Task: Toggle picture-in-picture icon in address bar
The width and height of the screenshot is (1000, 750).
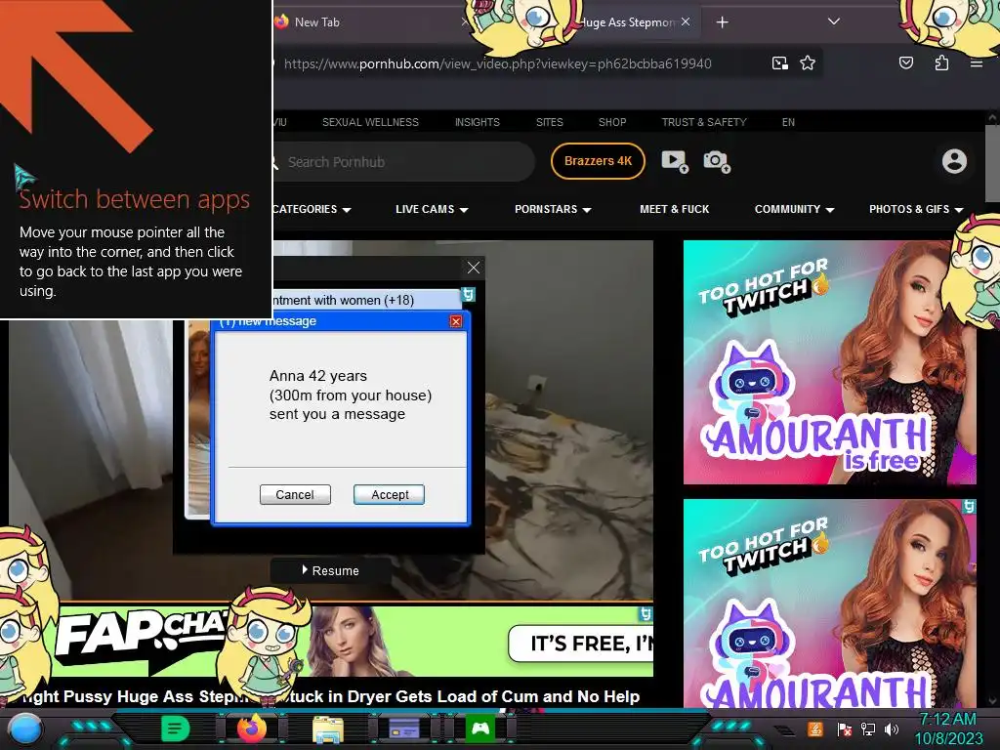Action: [x=780, y=63]
